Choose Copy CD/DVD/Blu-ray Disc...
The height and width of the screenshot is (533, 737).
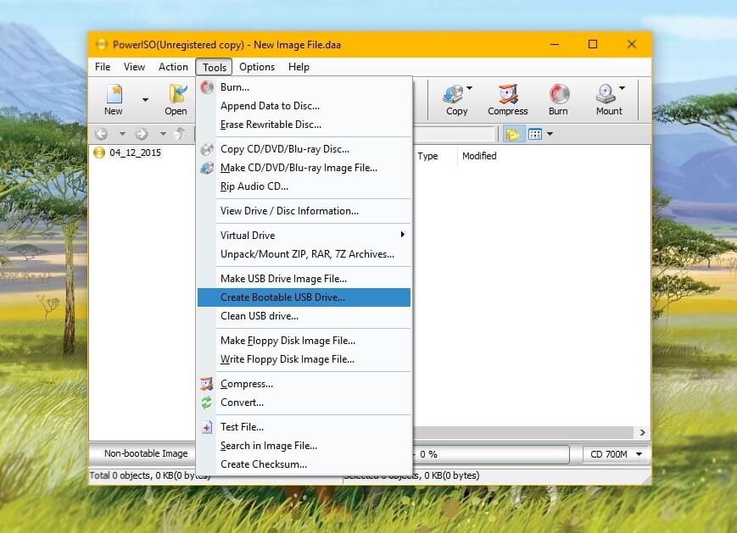point(304,149)
